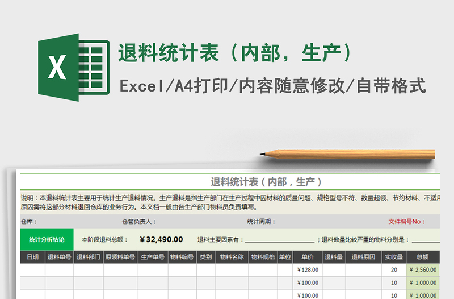Click the green 统计分析结论 cell
Screen dimensions: 454x299
pyautogui.click(x=47, y=239)
